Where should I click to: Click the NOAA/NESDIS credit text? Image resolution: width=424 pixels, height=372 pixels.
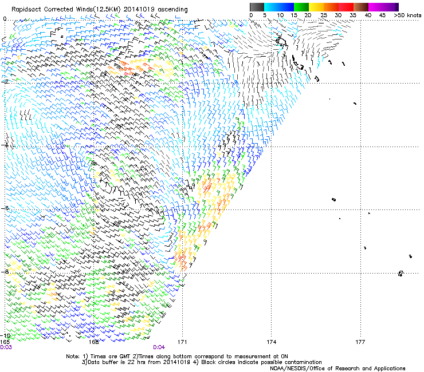337,368
